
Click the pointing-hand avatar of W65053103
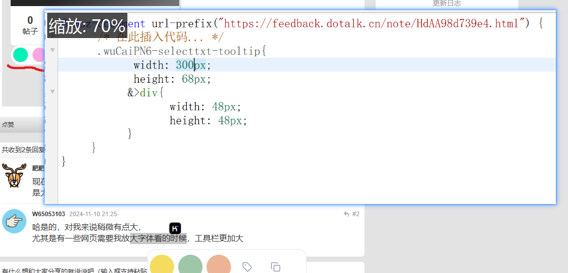click(14, 221)
